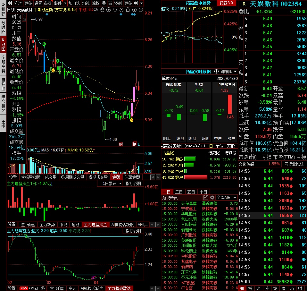The image size is (307, 291).
Task: Click the 榜 marker on K-line chart
Action: [135, 144]
